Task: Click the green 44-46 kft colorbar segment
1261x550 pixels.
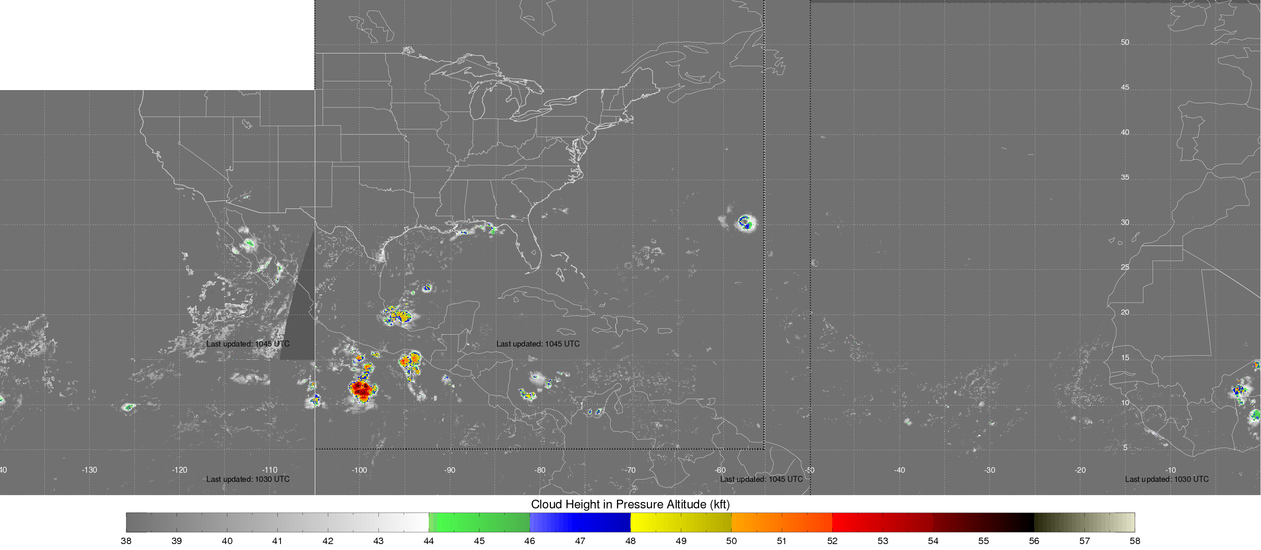Action: [x=479, y=522]
